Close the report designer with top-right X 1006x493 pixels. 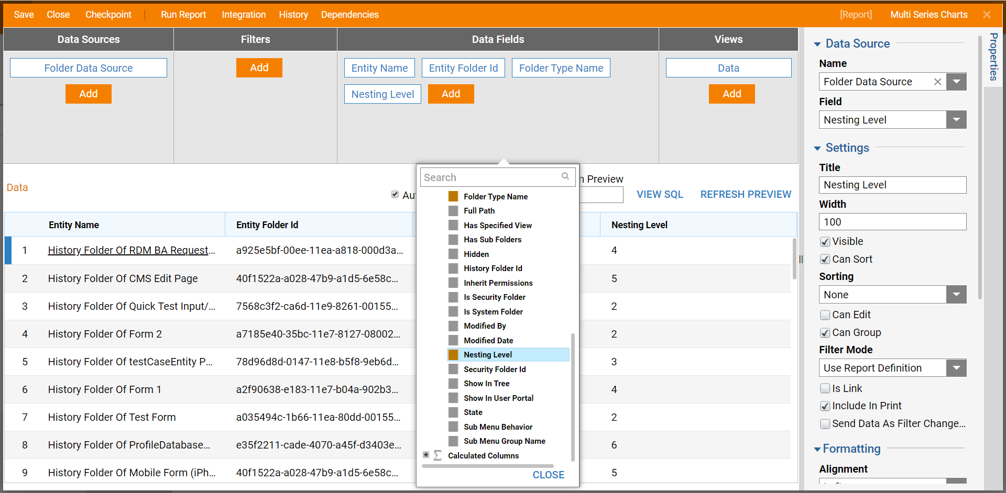[x=987, y=15]
